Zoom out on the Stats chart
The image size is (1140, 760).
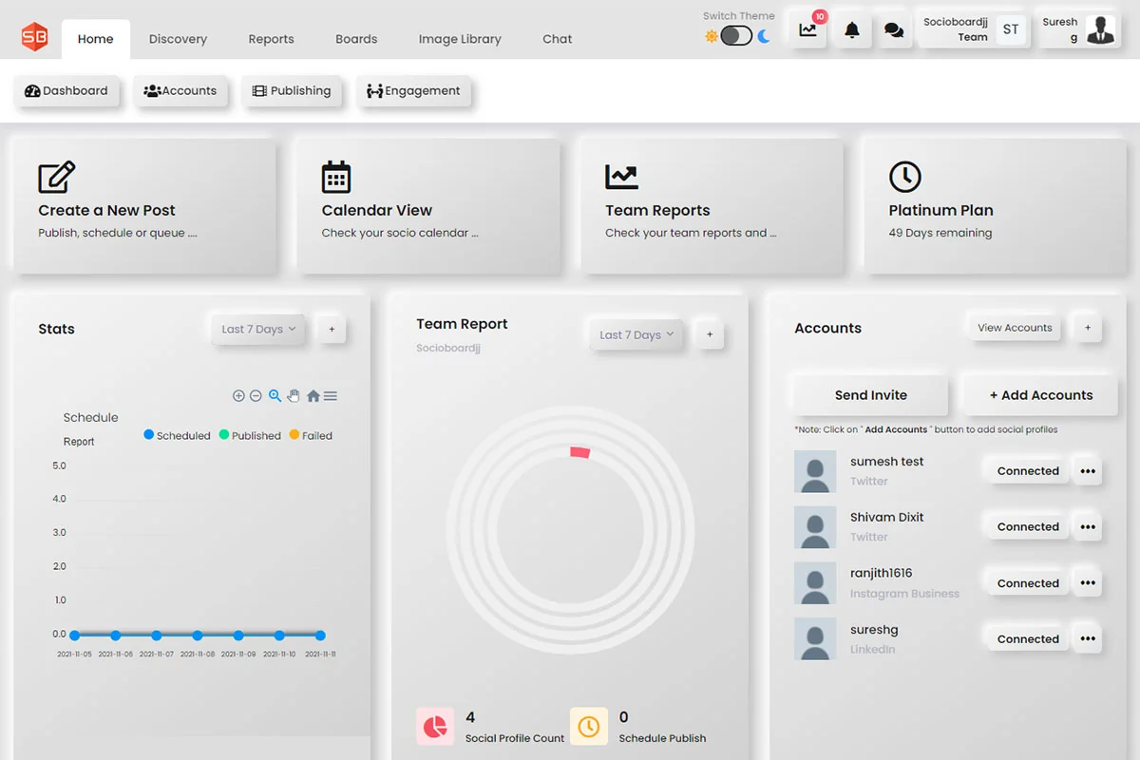click(255, 395)
